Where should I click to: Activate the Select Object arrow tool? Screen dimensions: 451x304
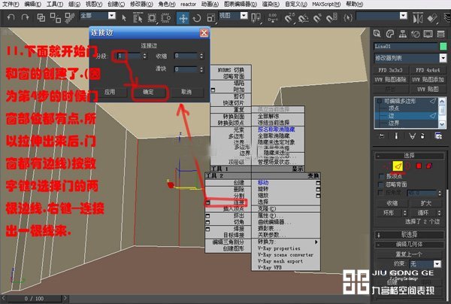[124, 18]
